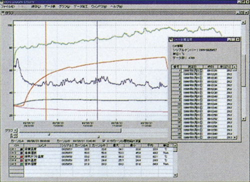Open the ファイル menu in the menu bar

(x=7, y=6)
